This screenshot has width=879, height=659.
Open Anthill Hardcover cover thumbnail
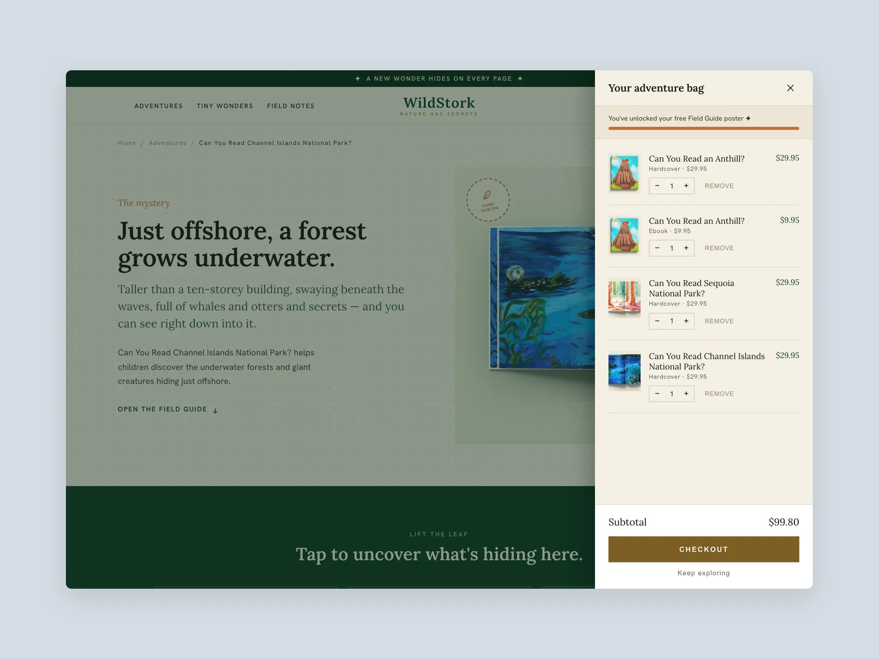click(625, 173)
